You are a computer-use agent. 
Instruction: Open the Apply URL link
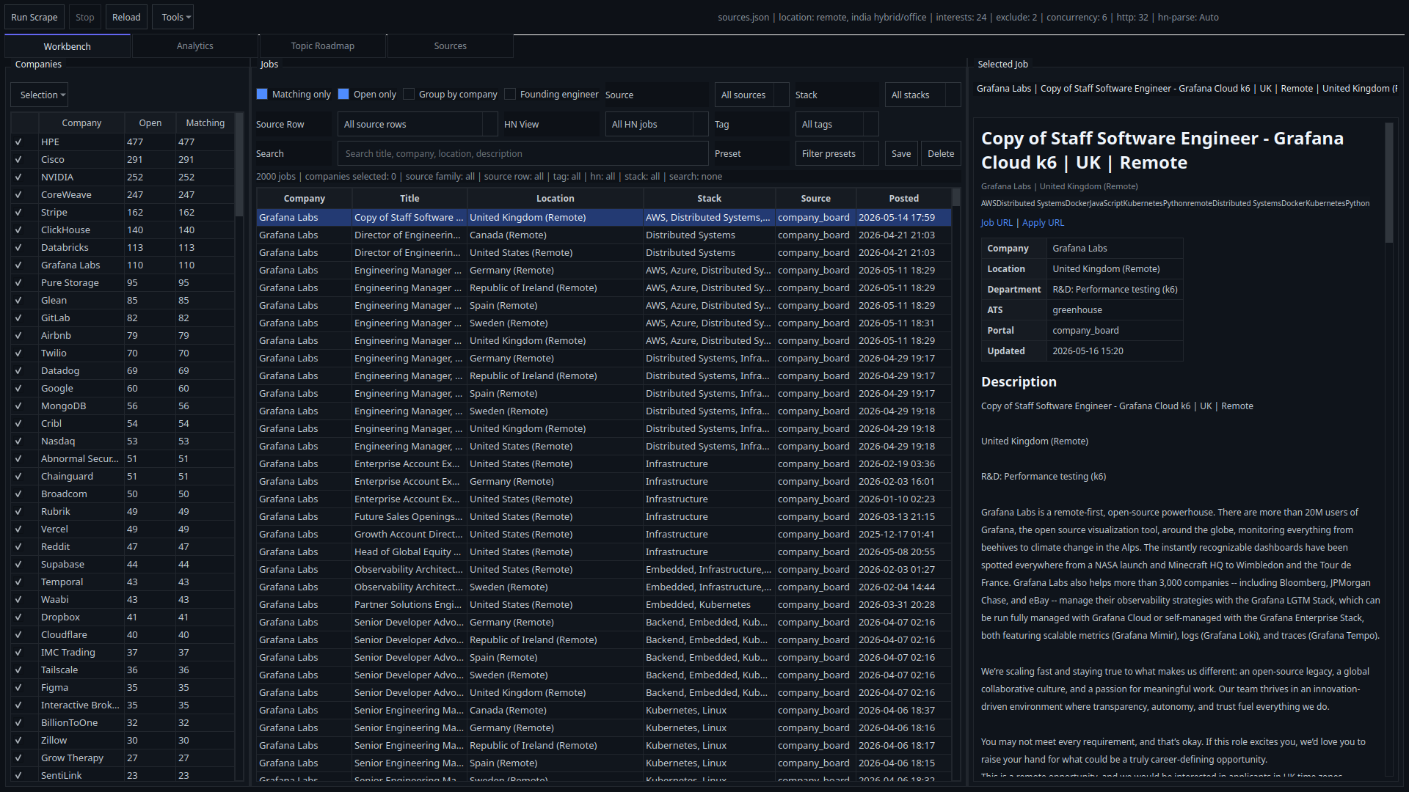click(1043, 223)
